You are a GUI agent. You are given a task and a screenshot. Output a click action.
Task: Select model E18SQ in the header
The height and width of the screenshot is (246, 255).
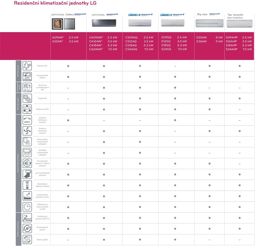tap(166, 45)
